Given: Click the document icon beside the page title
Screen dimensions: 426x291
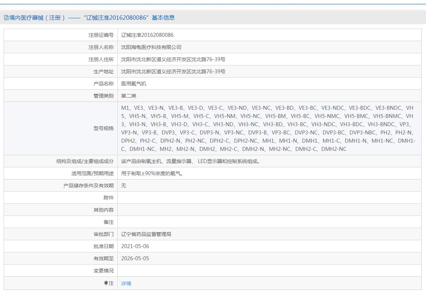Looking at the screenshot, I should 6,18.
